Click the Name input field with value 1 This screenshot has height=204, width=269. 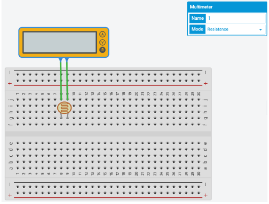pyautogui.click(x=236, y=18)
